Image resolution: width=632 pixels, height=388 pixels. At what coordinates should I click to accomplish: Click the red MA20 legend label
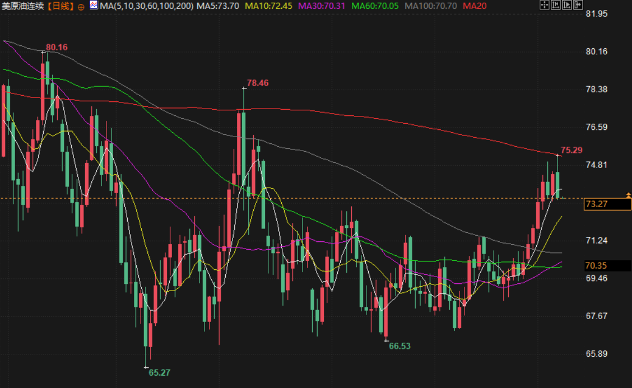(475, 6)
